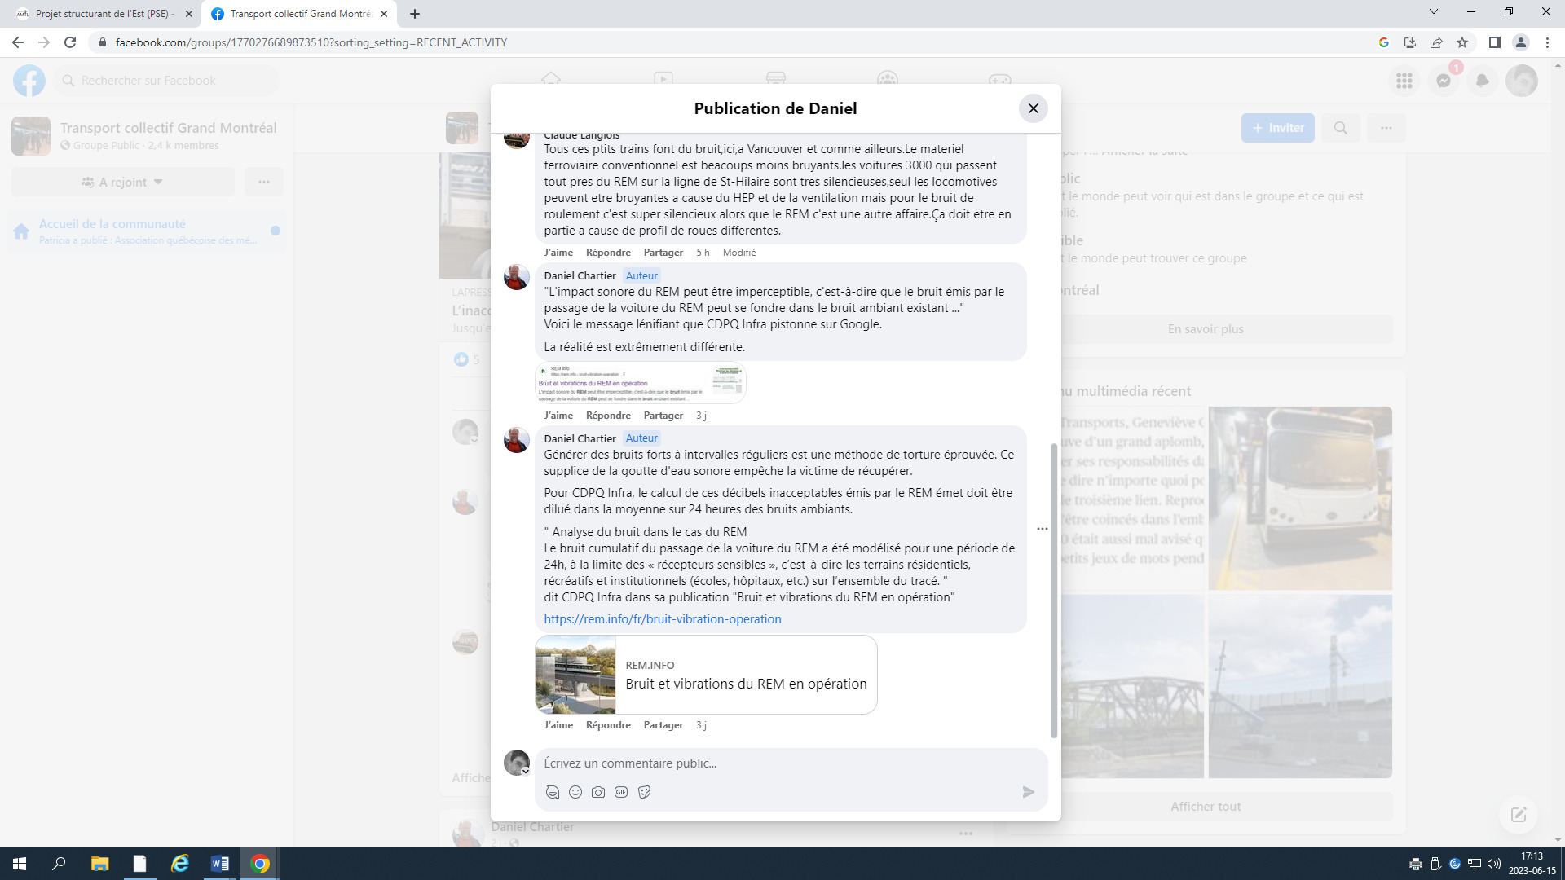1565x880 pixels.
Task: Open Messenger icon with notification badge
Action: click(x=1444, y=81)
